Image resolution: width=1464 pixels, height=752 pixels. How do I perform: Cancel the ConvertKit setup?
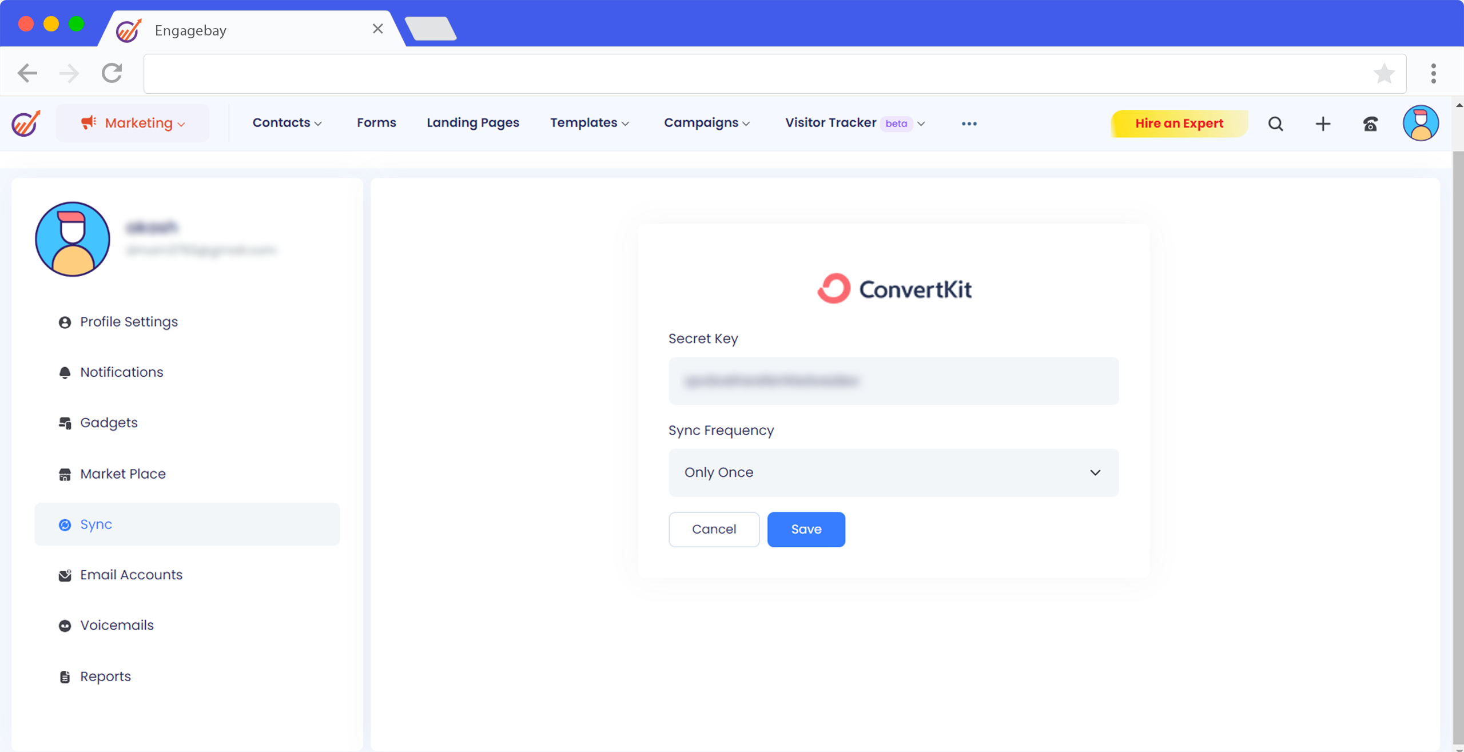pyautogui.click(x=714, y=530)
